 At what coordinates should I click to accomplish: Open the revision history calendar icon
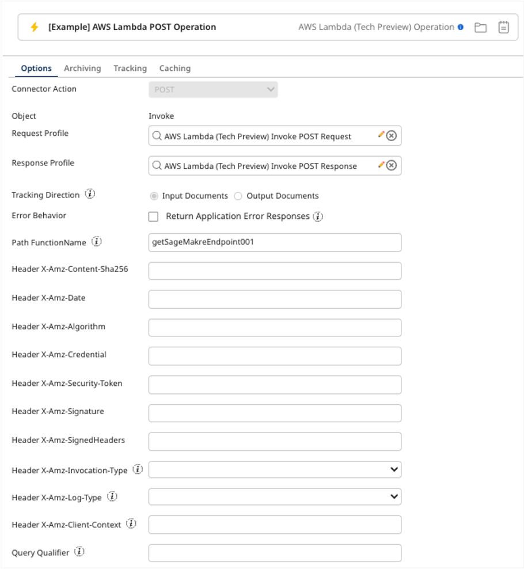504,26
